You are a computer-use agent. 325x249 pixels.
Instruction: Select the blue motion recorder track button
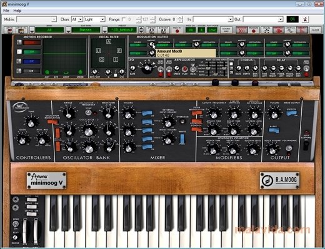(19, 61)
